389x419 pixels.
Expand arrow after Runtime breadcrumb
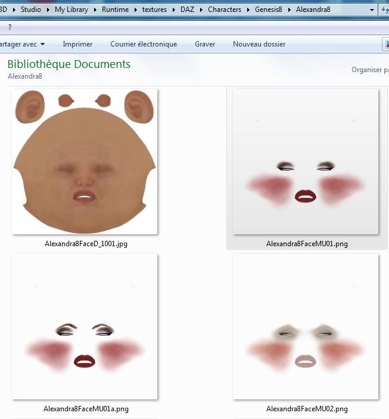(136, 10)
